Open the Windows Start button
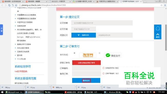The image size is (167, 94). tap(2, 92)
